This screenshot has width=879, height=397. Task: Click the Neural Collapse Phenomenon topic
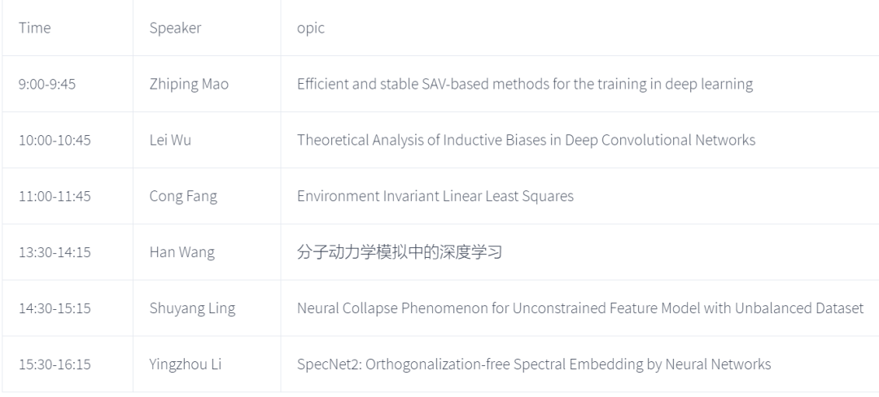coord(580,308)
